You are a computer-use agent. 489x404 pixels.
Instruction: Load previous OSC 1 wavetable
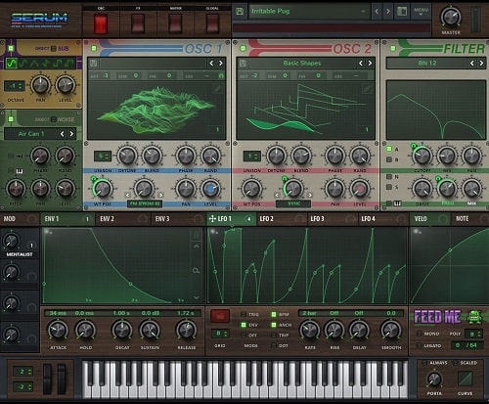click(x=211, y=63)
